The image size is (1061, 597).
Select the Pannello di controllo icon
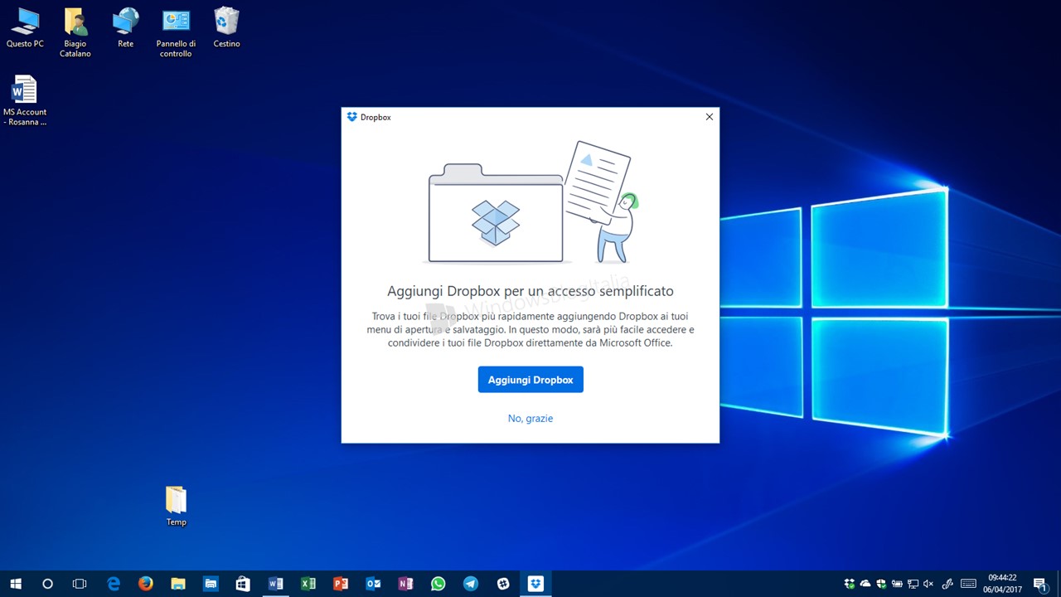point(176,32)
